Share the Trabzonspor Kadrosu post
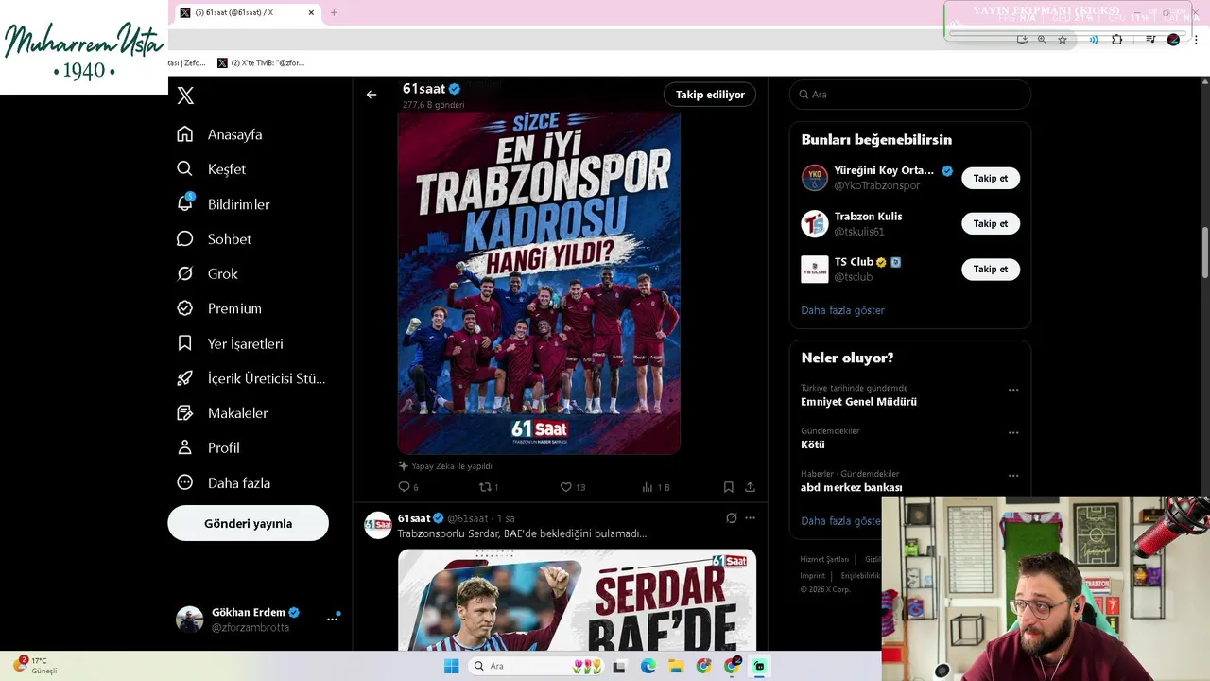The height and width of the screenshot is (681, 1210). 750,487
